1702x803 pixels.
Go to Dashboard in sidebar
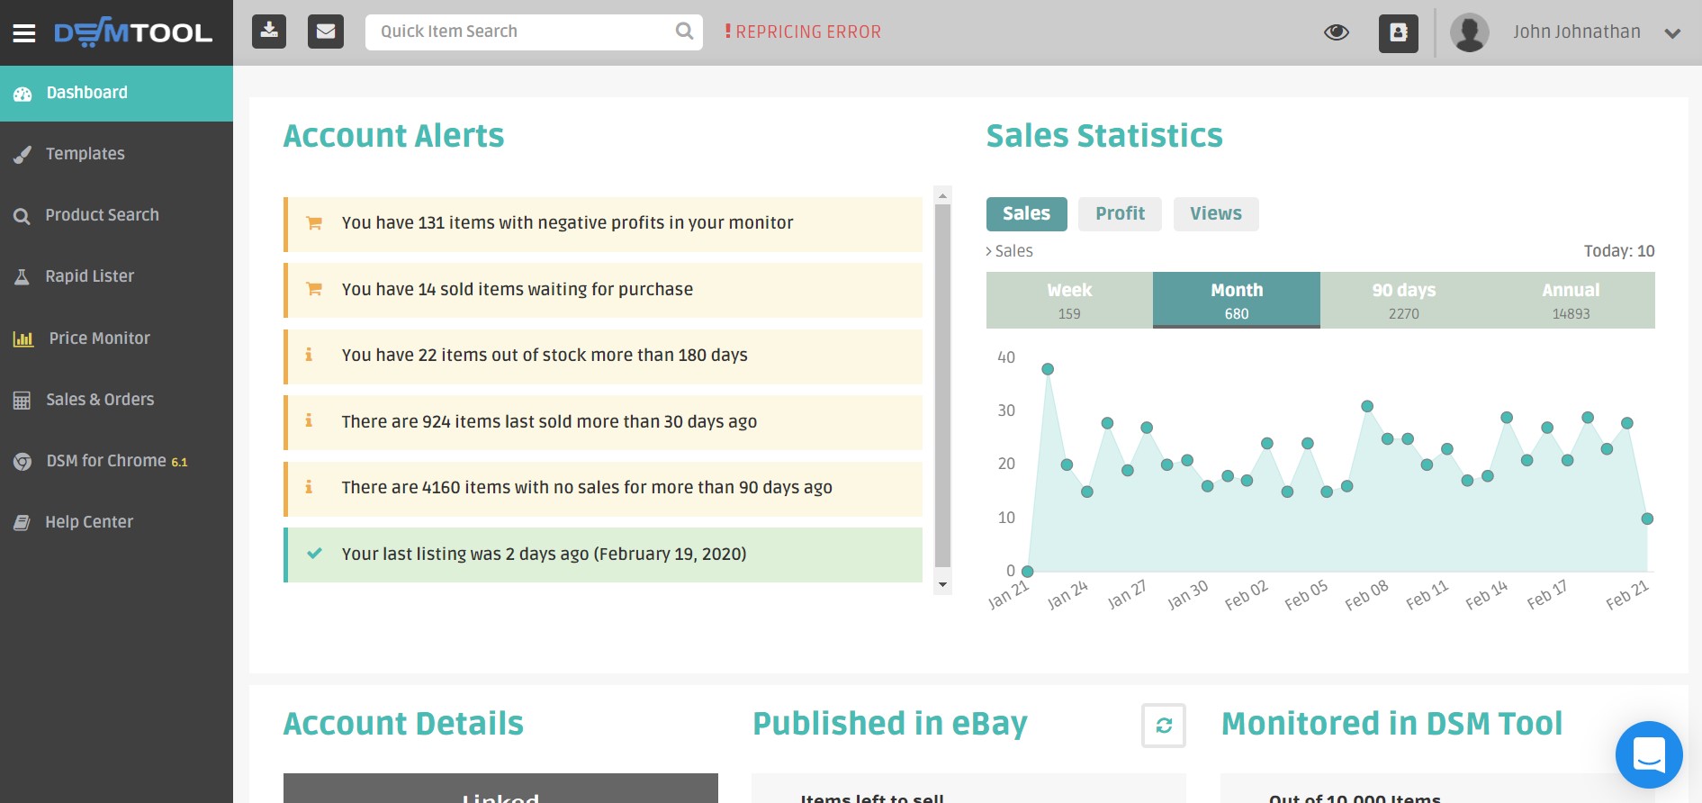click(116, 93)
